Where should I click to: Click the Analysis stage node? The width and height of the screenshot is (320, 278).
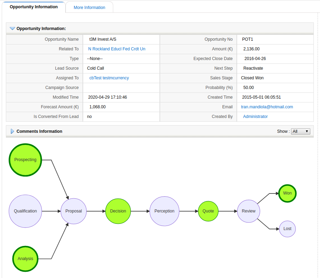(25, 259)
